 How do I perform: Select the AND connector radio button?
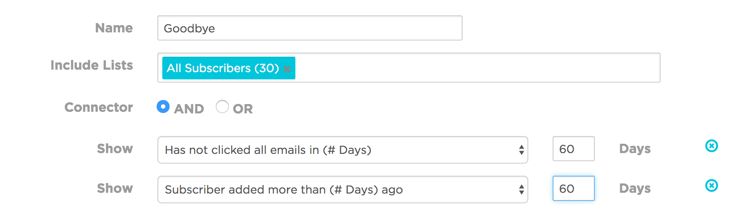tap(163, 106)
